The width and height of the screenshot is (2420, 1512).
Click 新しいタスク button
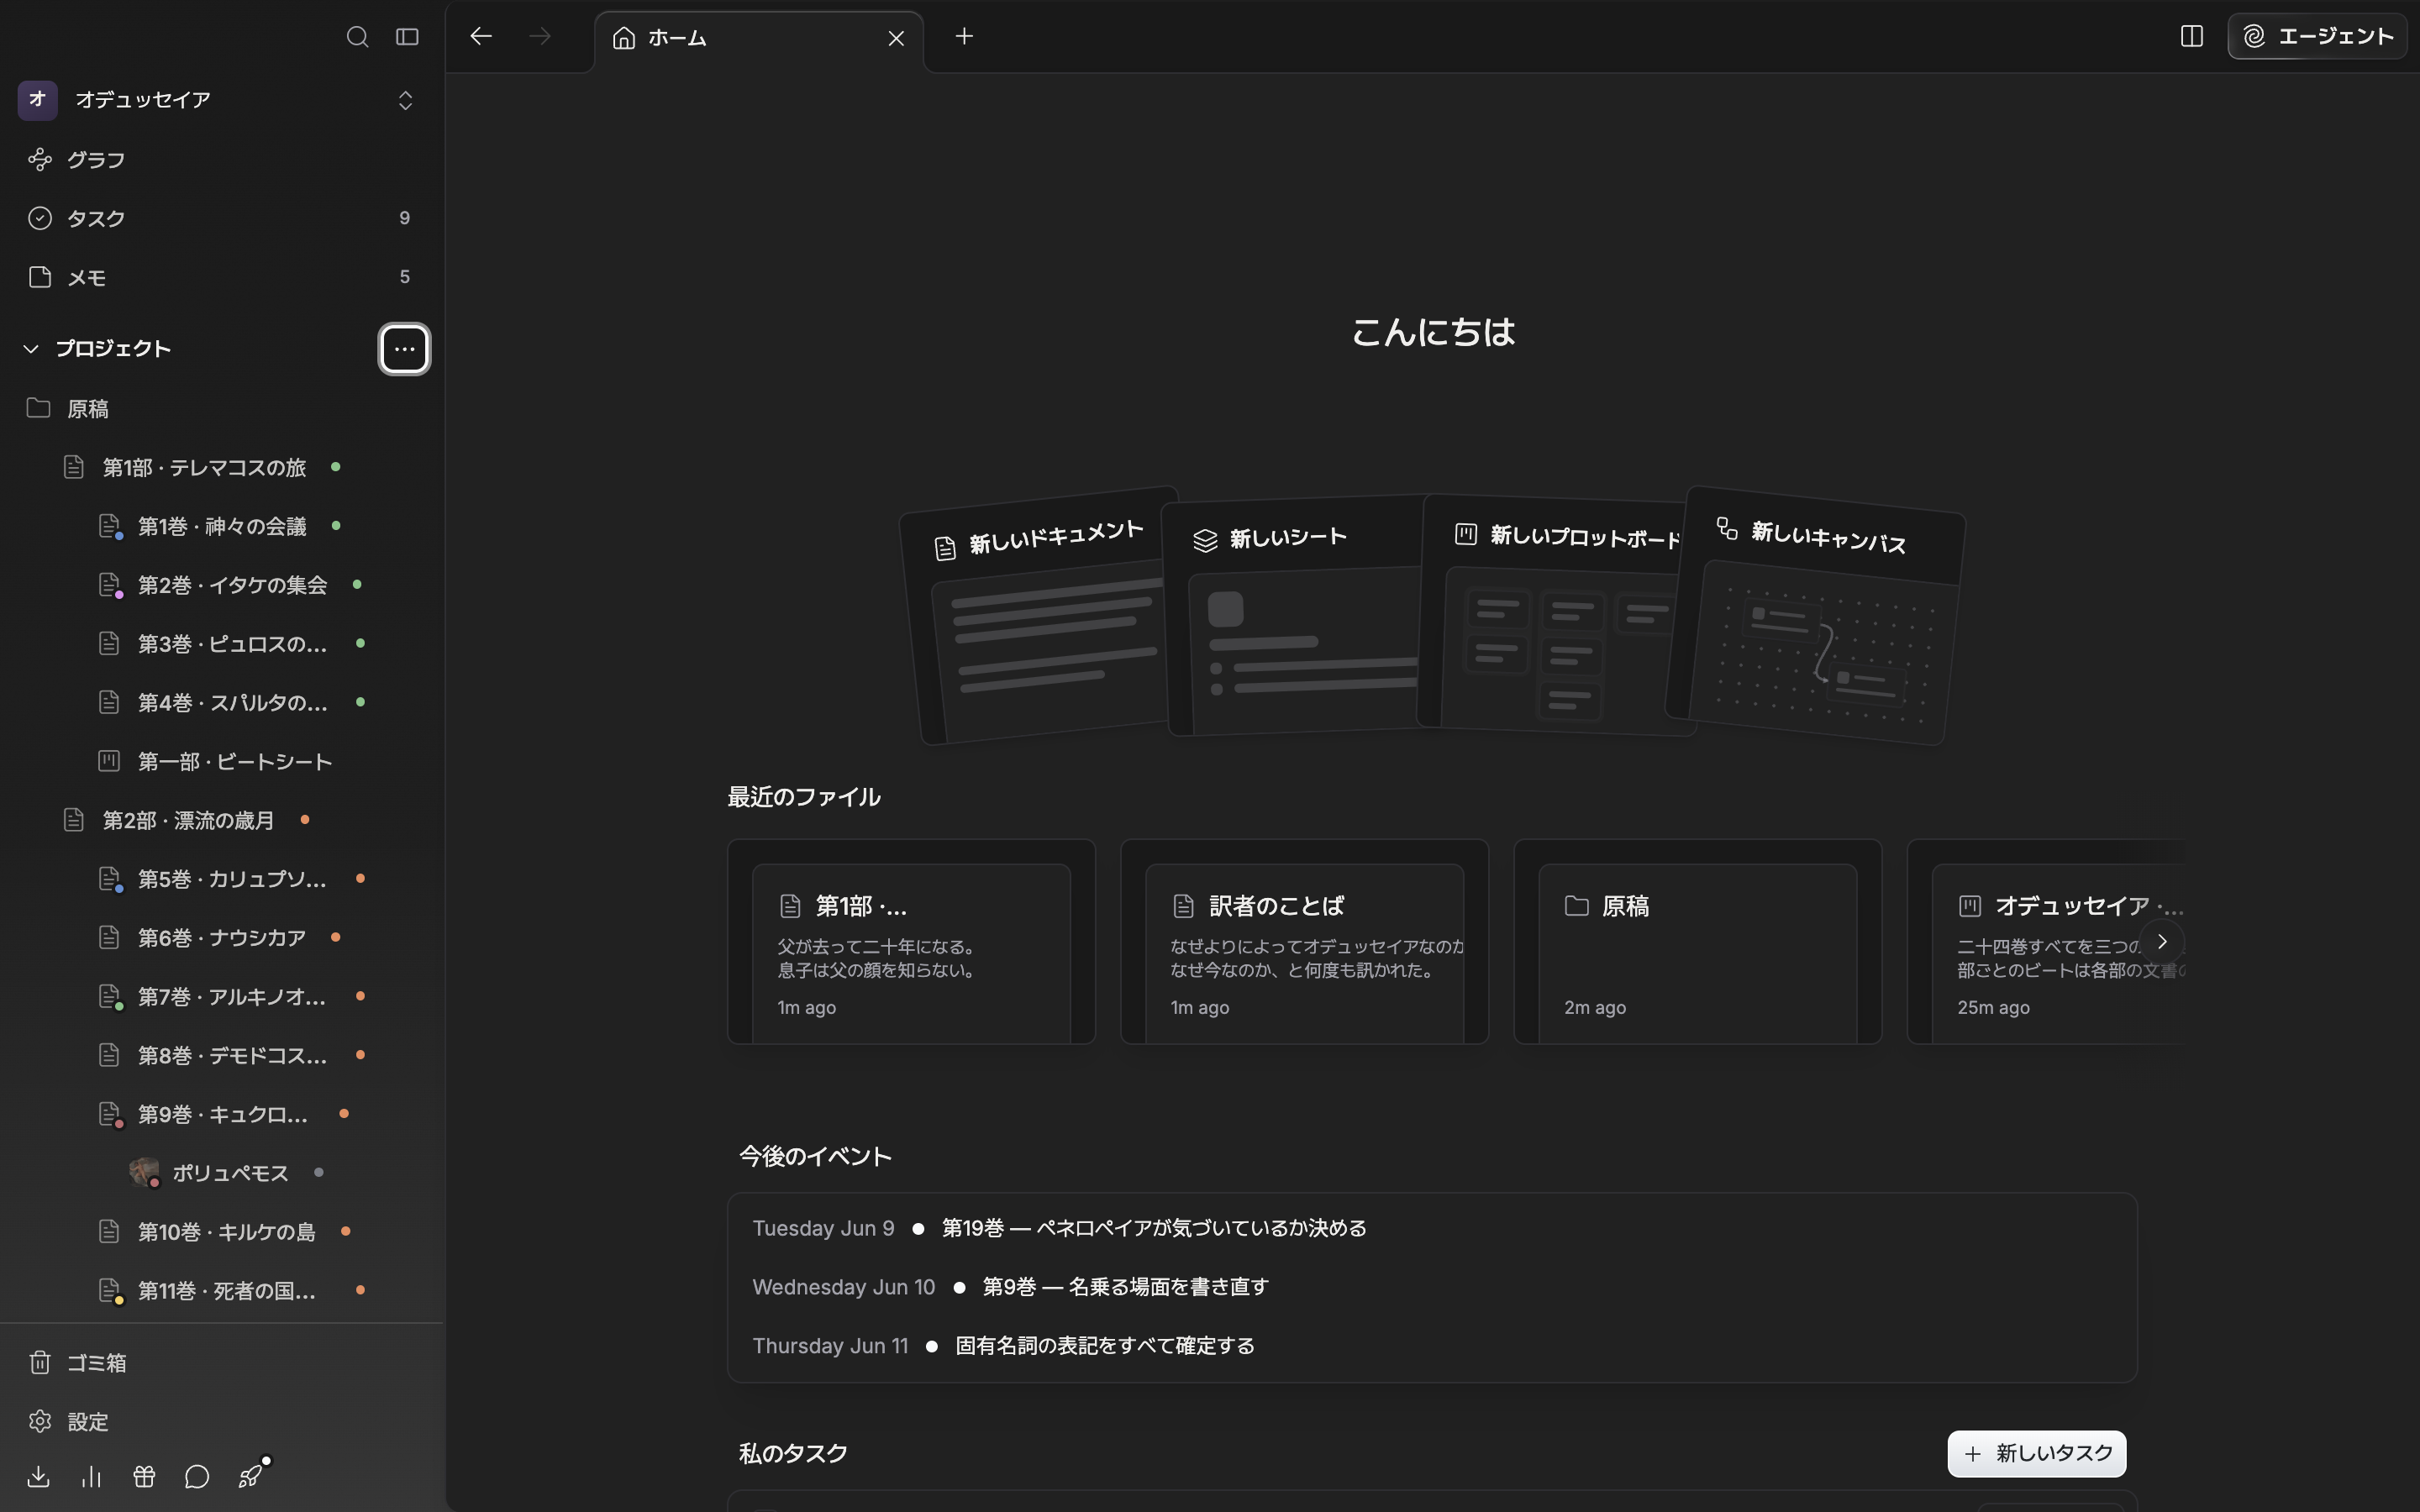pos(2036,1454)
